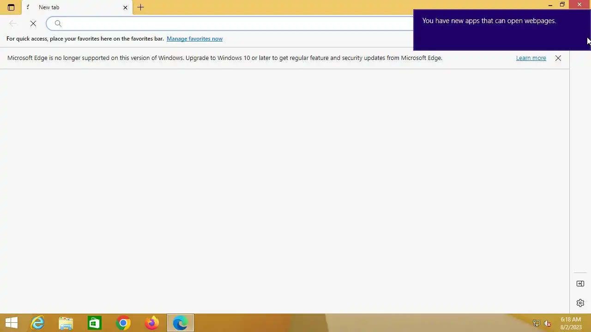Open Learn more link in notice

(531, 58)
